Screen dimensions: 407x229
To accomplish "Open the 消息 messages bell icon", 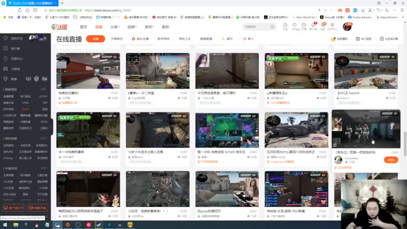I will (323, 26).
